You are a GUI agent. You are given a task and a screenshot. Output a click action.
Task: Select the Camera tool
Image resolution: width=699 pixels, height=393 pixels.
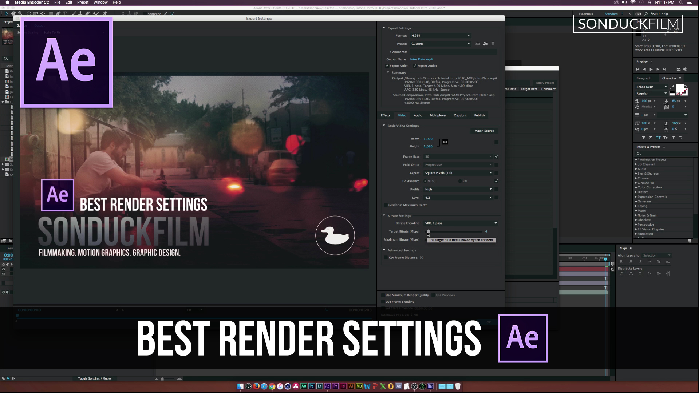[35, 13]
